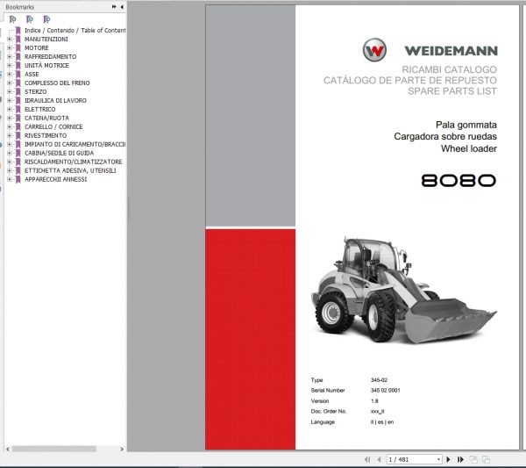Click the plus expander beside RIVESTIMENTO

tap(10, 135)
